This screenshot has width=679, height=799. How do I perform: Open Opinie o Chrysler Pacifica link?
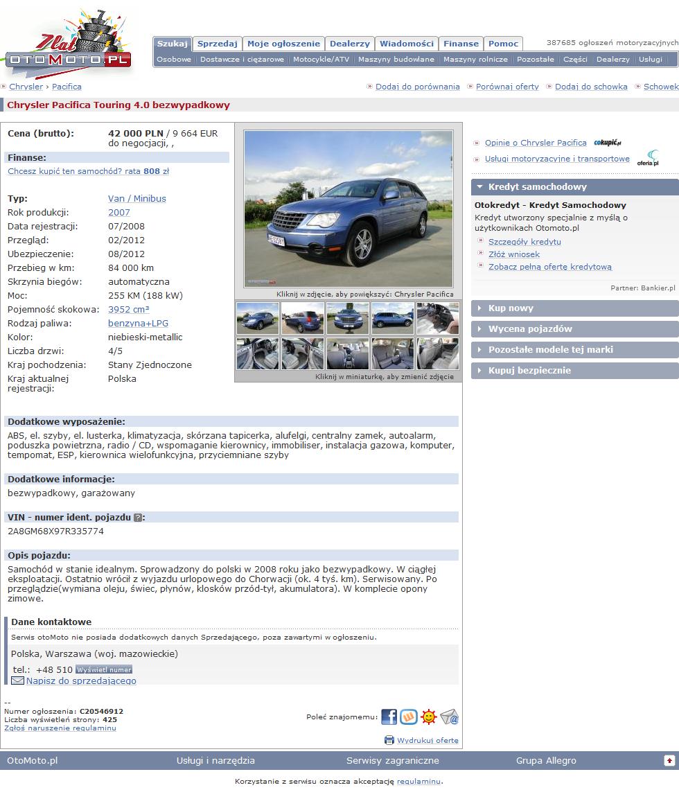(x=536, y=143)
